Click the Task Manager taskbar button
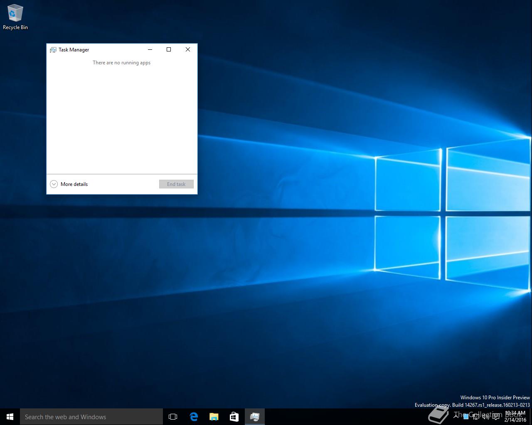The width and height of the screenshot is (532, 425). [255, 417]
